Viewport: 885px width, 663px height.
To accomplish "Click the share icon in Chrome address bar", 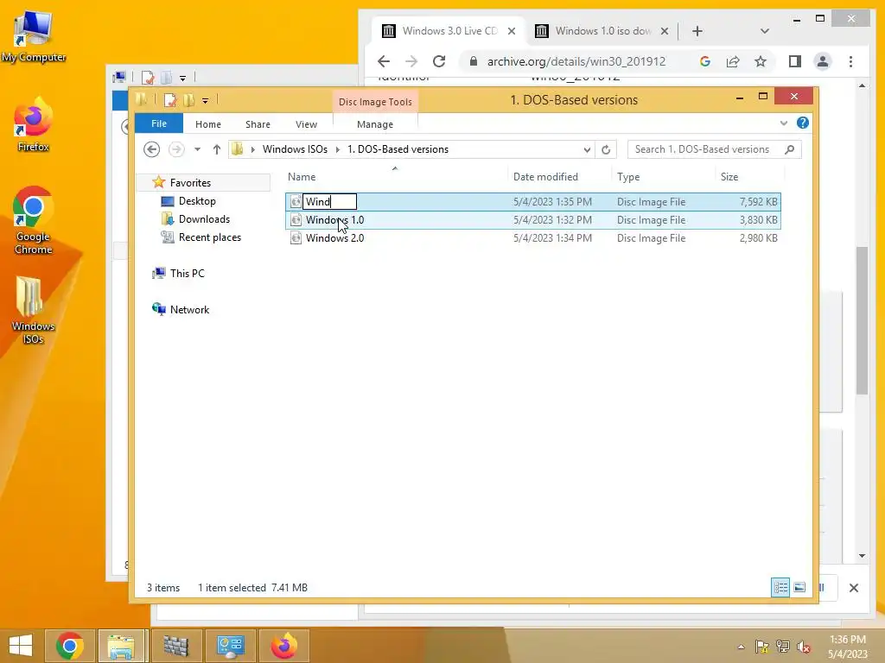I will [733, 61].
